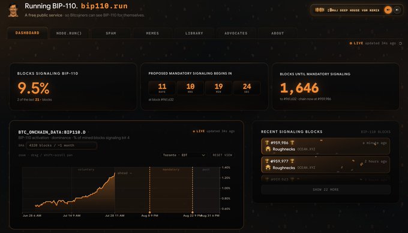
Task: Click the RESET VIEW button on the chart
Action: pos(222,155)
